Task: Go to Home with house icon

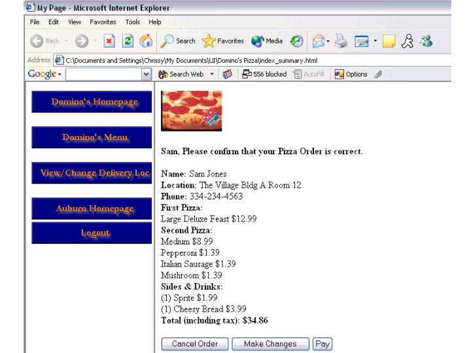Action: pyautogui.click(x=146, y=41)
